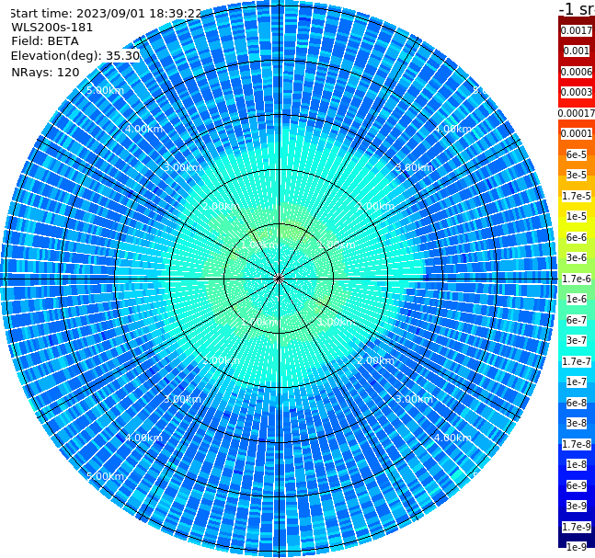Image resolution: width=595 pixels, height=558 pixels.
Task: Click the 0.0017 colorbar label
Action: tap(577, 30)
